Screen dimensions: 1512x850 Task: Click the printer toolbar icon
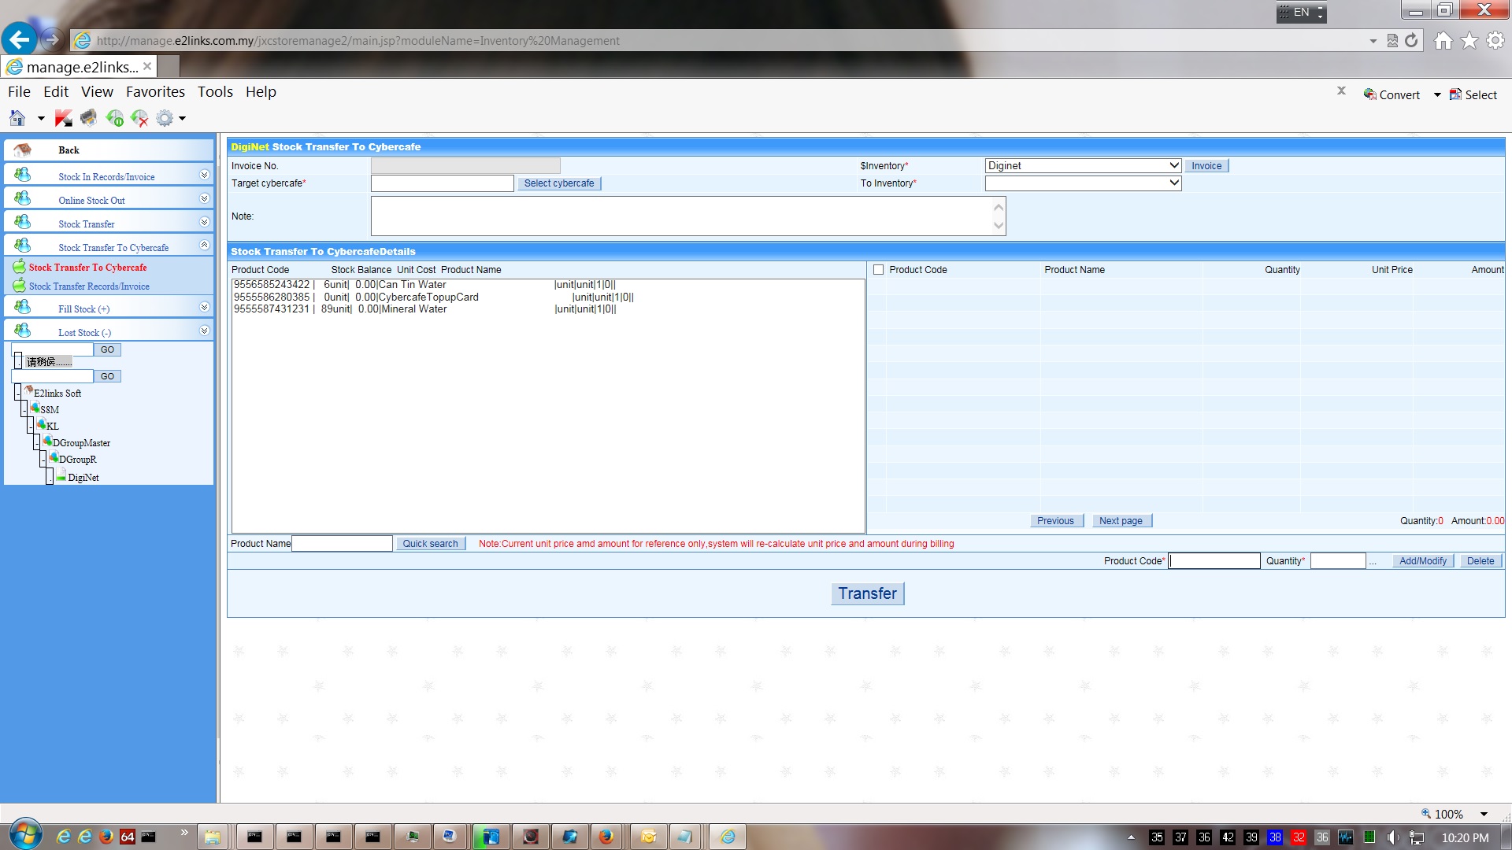pyautogui.click(x=88, y=118)
